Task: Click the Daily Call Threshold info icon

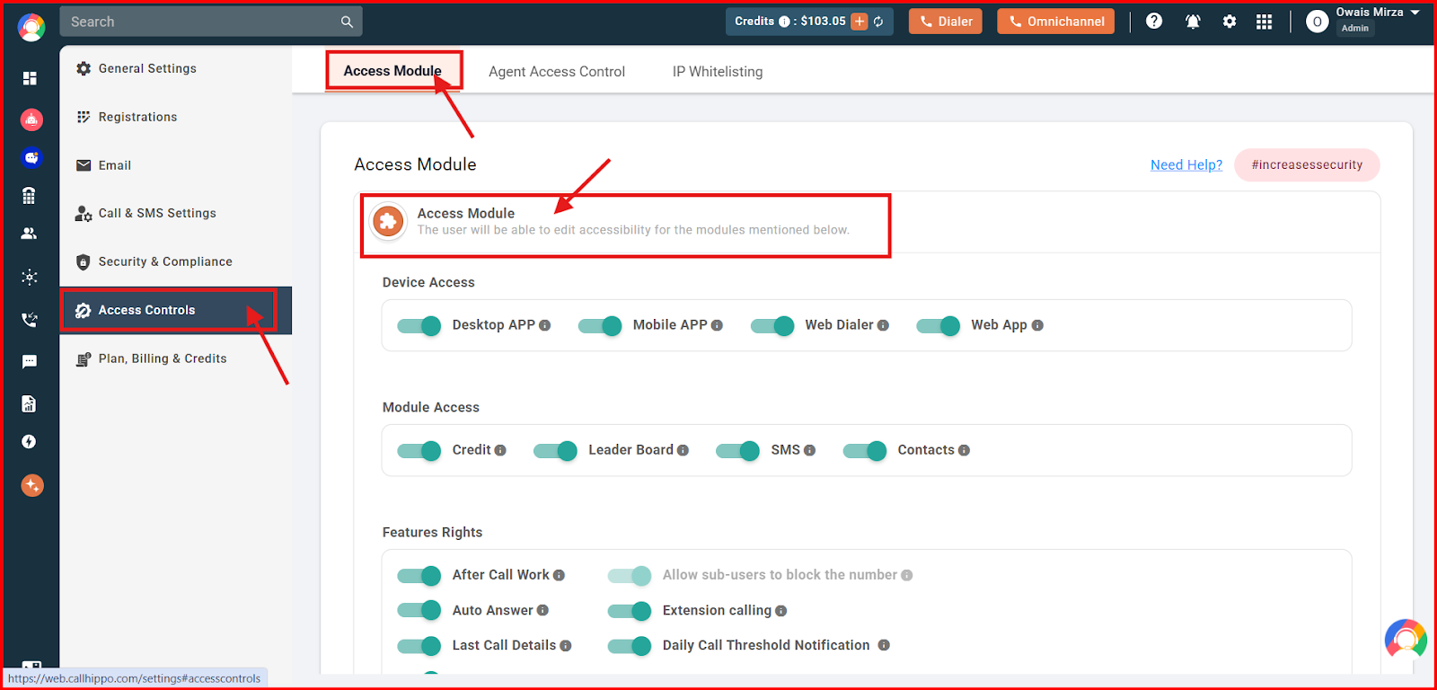Action: coord(884,645)
